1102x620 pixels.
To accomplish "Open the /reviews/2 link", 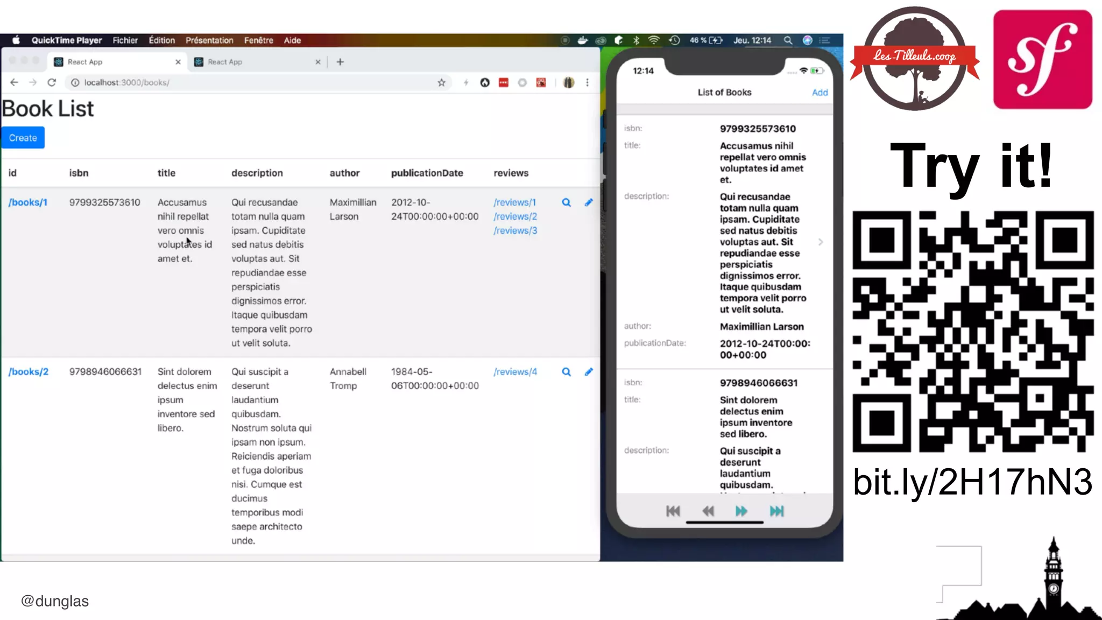I will click(515, 216).
